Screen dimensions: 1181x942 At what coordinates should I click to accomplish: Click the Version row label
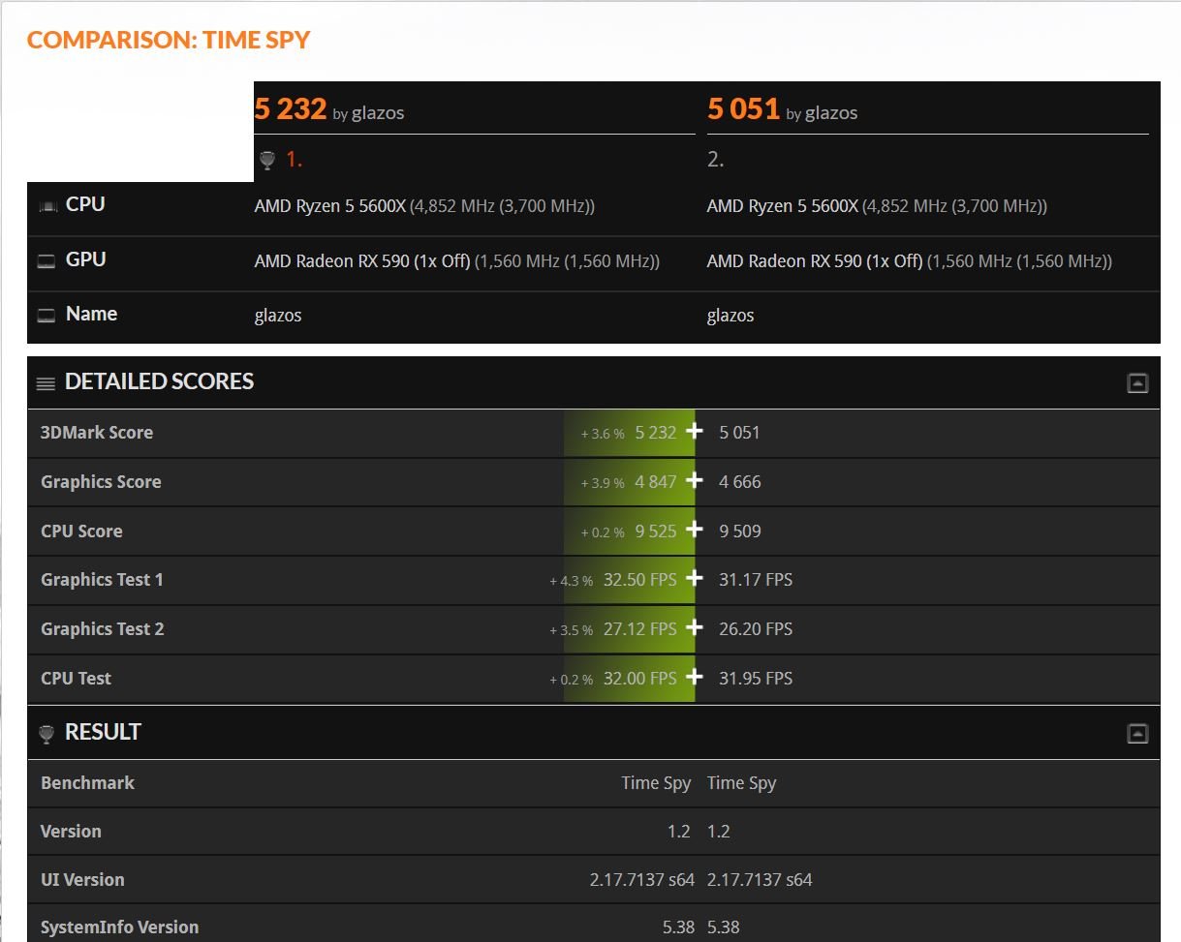(71, 832)
